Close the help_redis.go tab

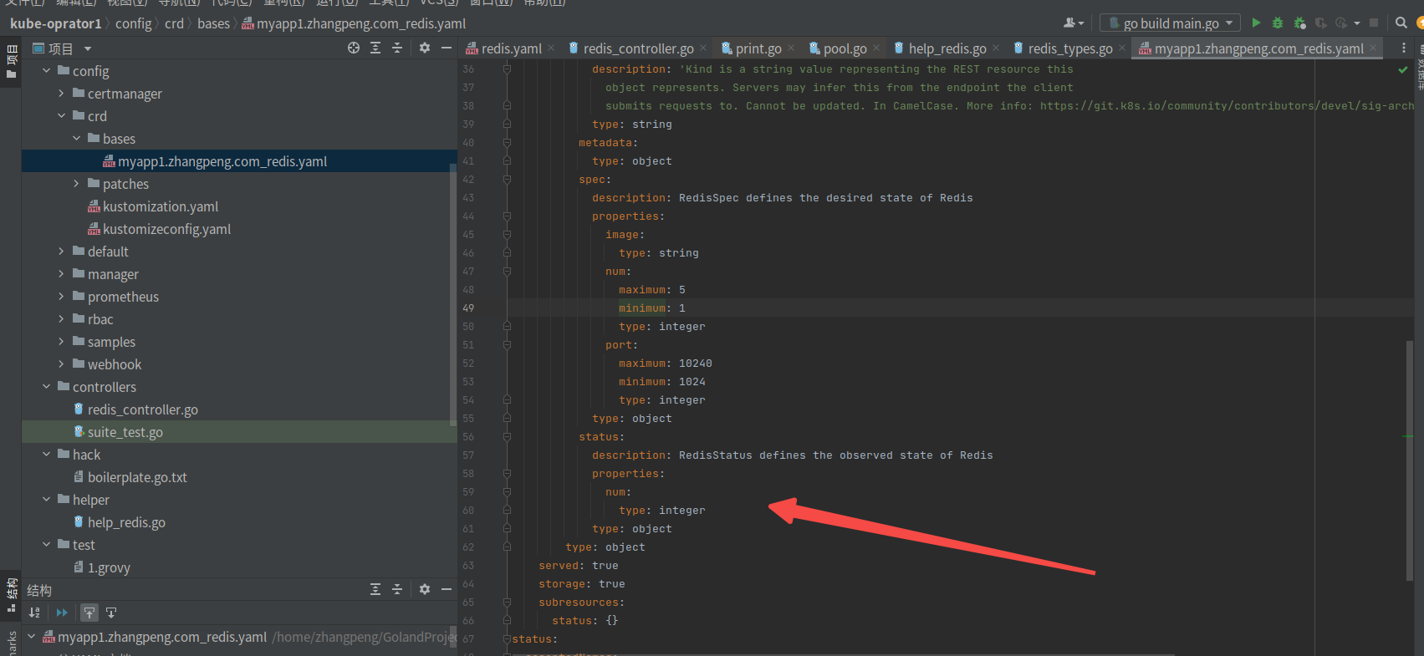996,48
